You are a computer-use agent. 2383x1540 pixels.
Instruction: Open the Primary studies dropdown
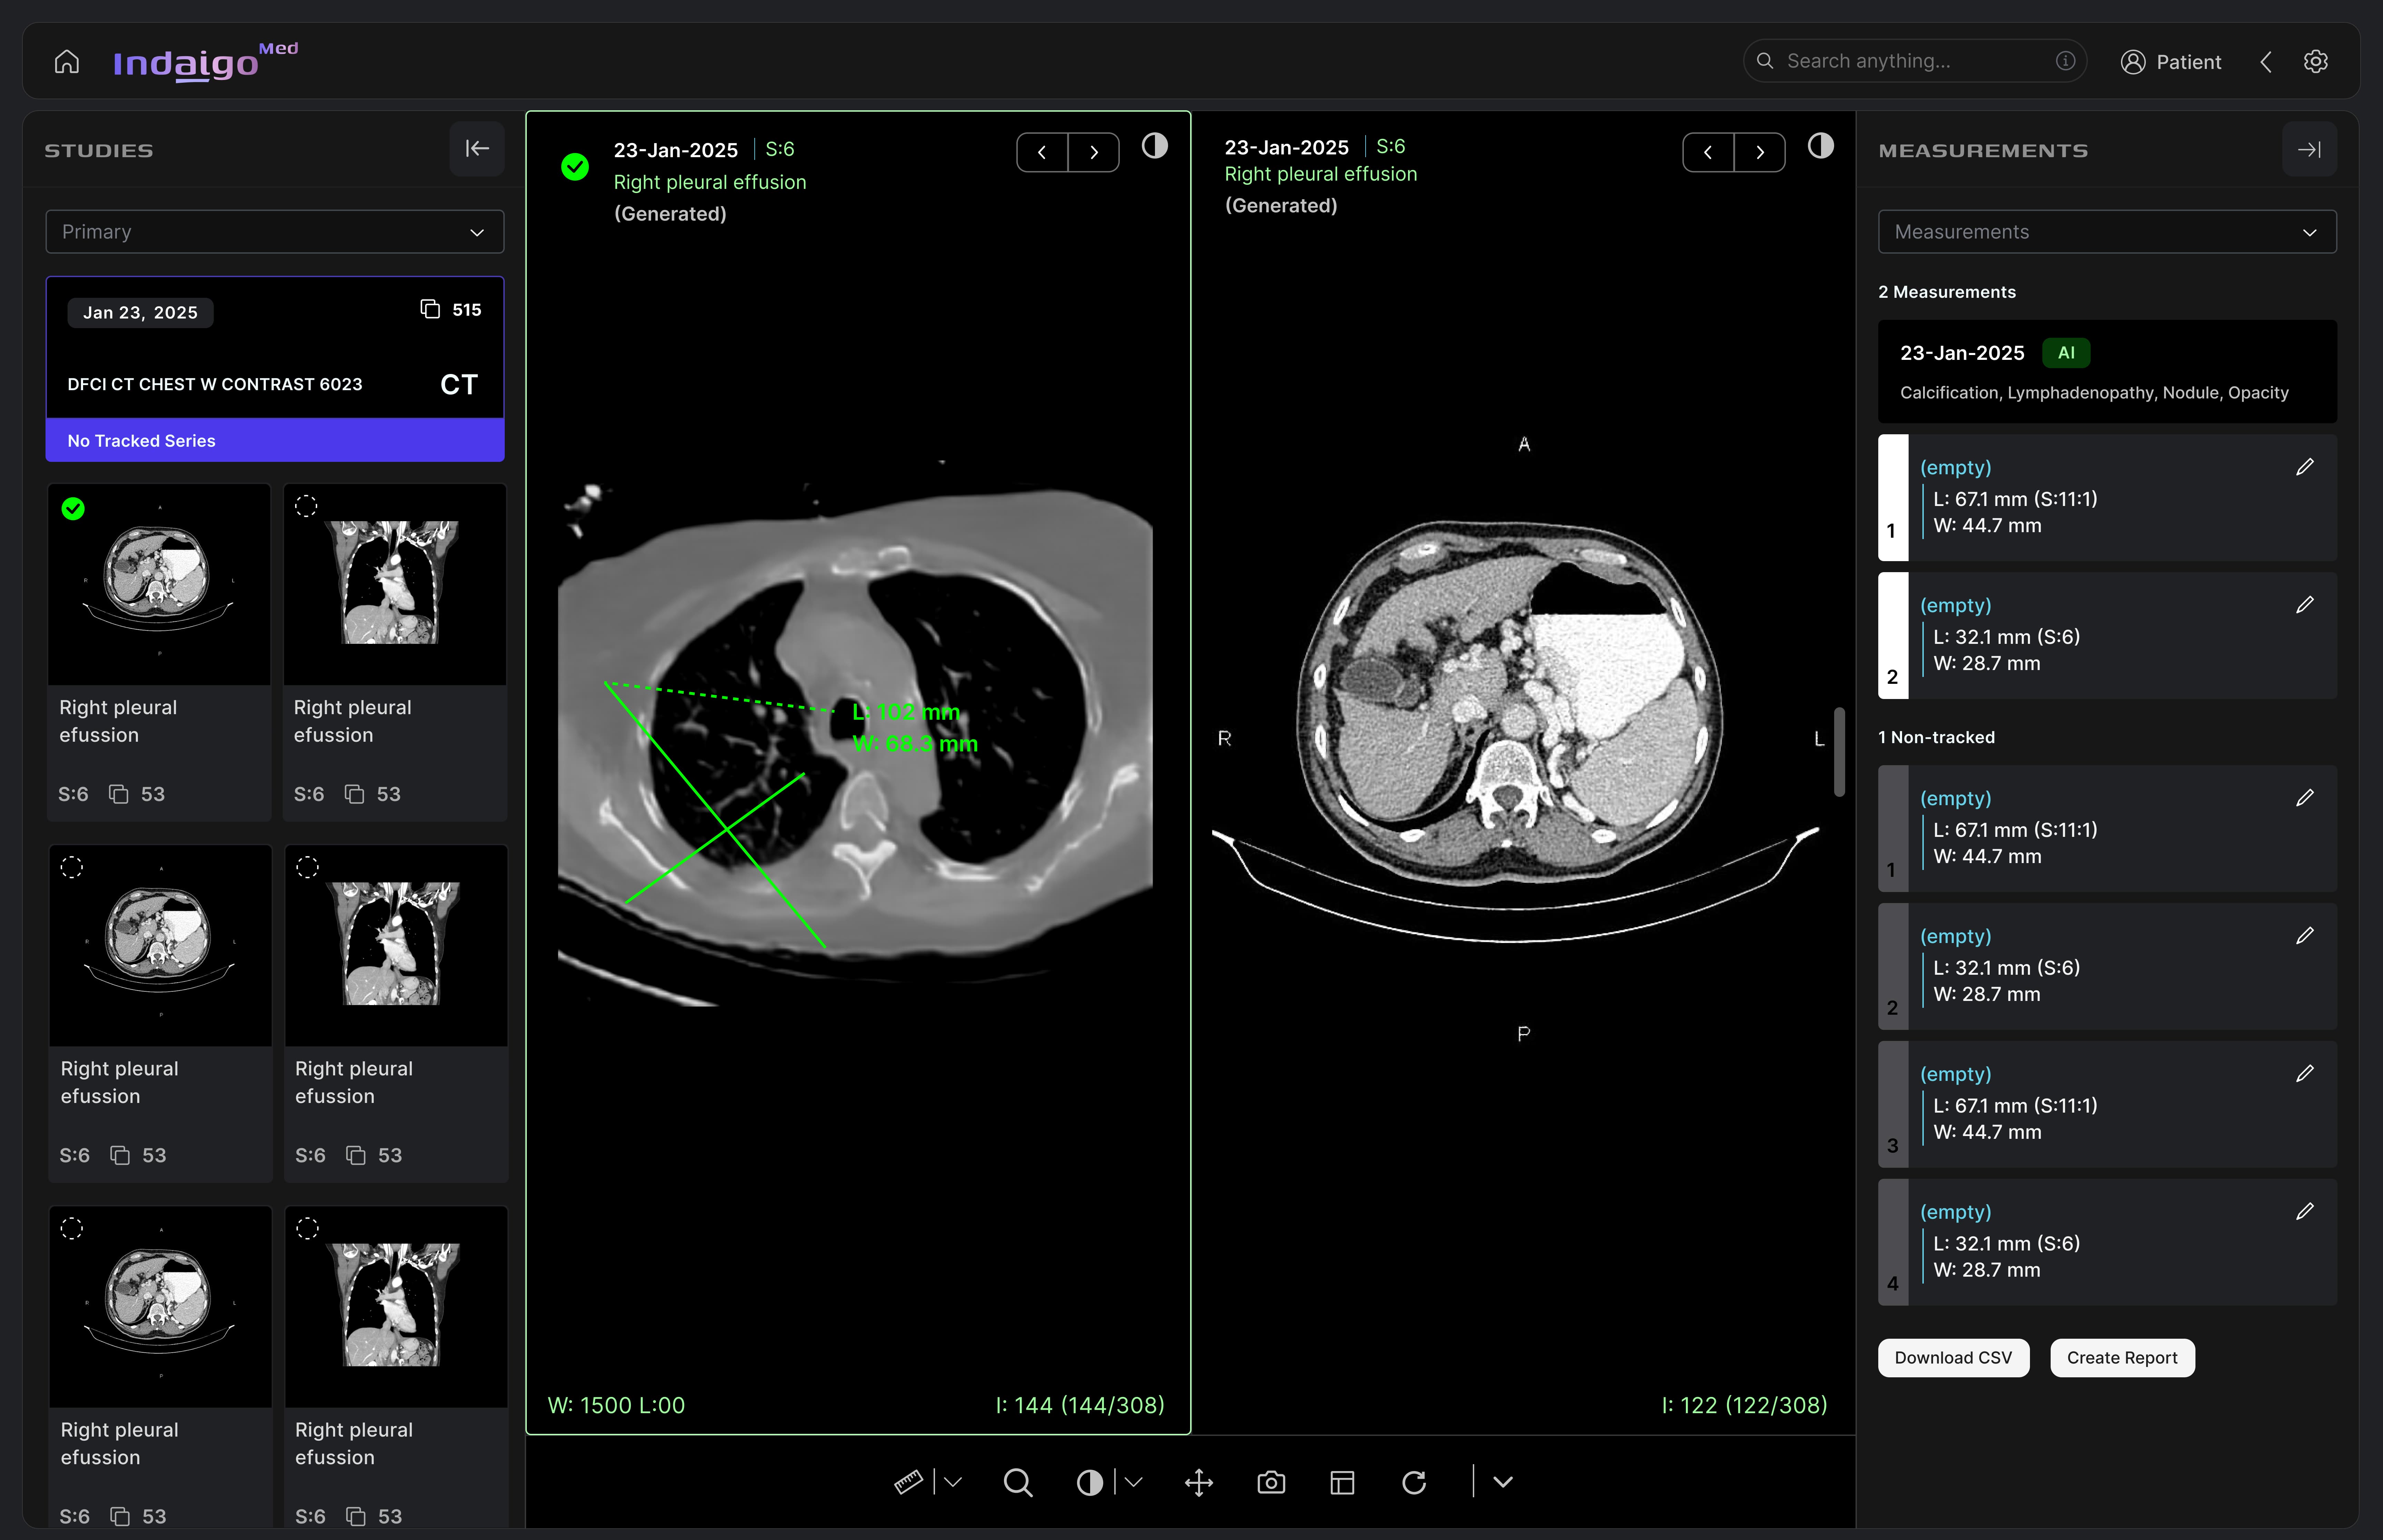(275, 232)
